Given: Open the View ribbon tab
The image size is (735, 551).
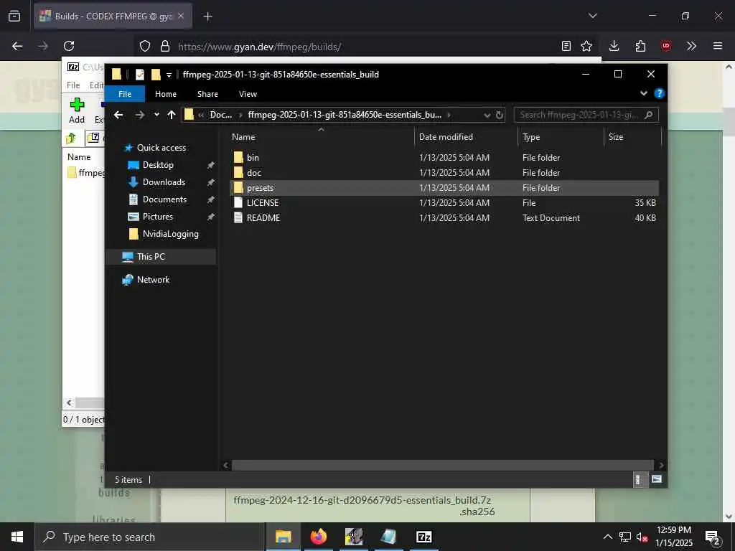Looking at the screenshot, I should click(x=248, y=94).
